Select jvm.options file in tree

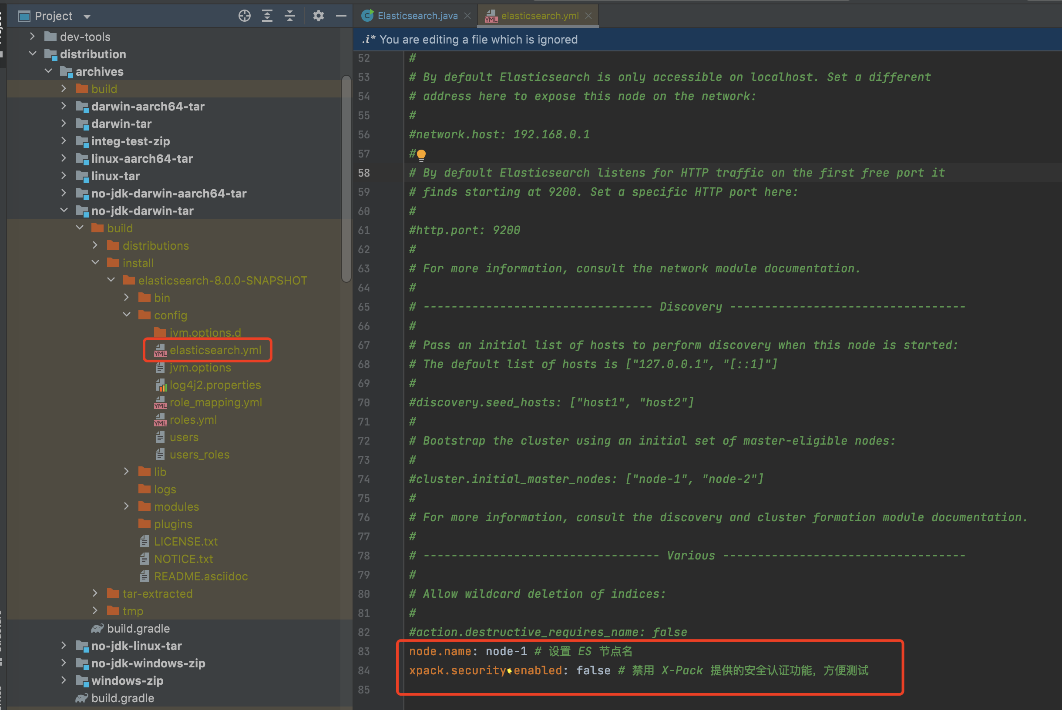[200, 368]
